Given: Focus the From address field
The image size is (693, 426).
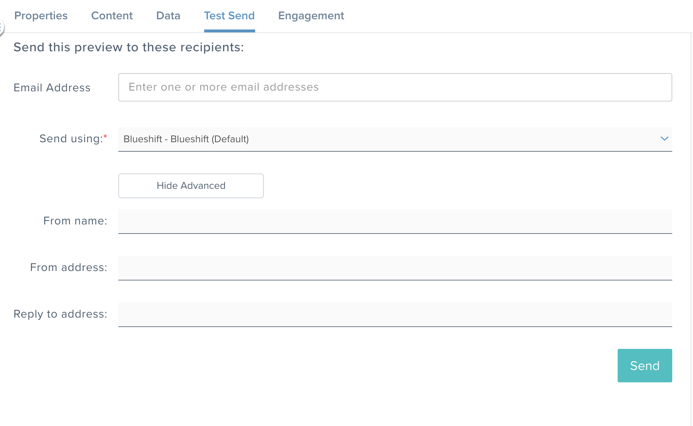Looking at the screenshot, I should tap(395, 268).
